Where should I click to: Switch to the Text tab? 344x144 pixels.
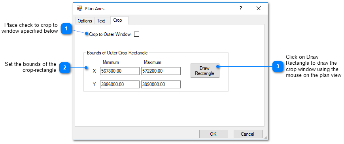point(101,21)
